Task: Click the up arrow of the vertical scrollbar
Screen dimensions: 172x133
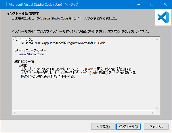Action: 157,40
